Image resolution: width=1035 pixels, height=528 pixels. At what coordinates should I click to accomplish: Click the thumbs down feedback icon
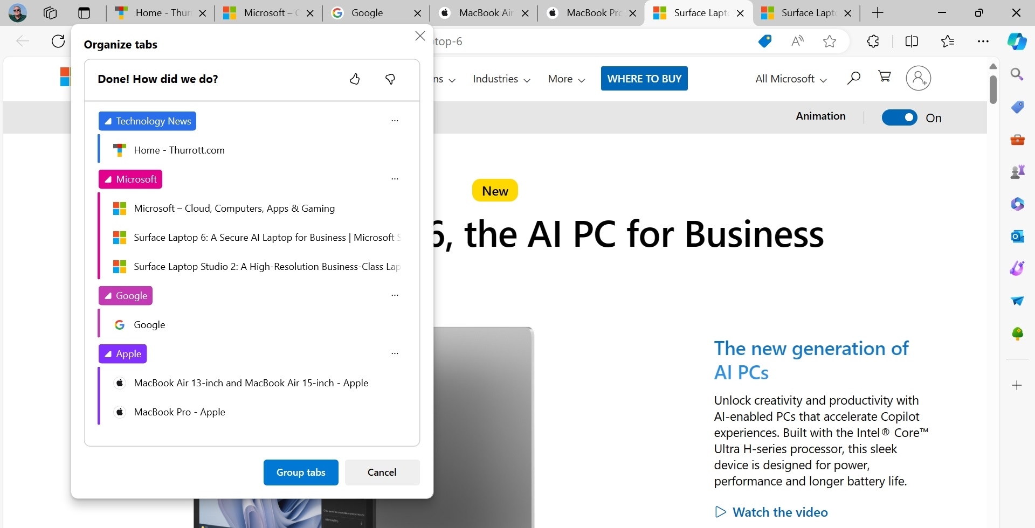390,79
